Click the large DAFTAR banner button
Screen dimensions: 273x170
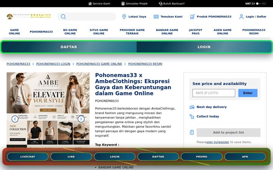tap(69, 47)
